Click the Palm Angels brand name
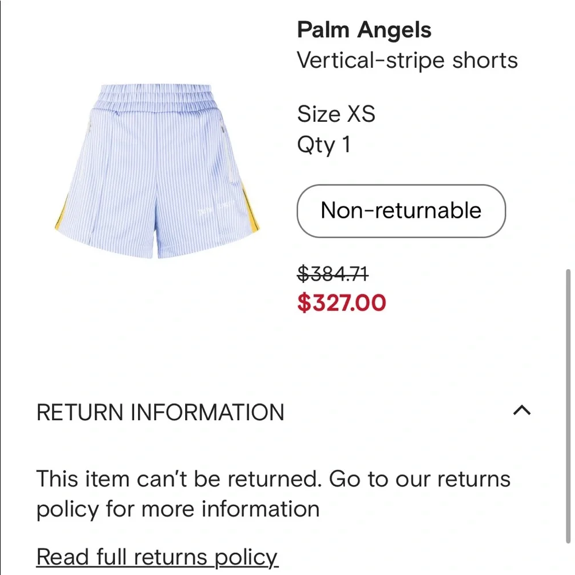The height and width of the screenshot is (575, 575). (364, 30)
